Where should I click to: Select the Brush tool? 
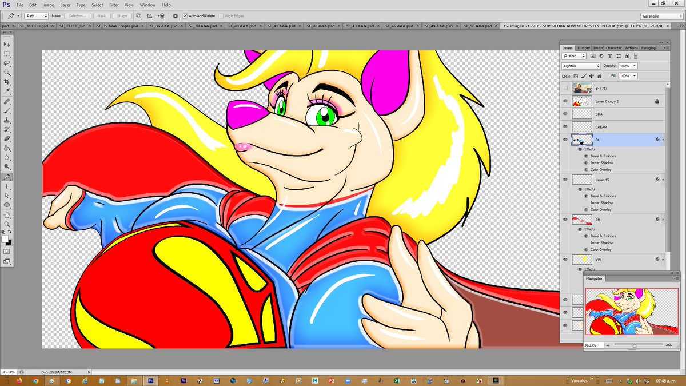(x=7, y=111)
